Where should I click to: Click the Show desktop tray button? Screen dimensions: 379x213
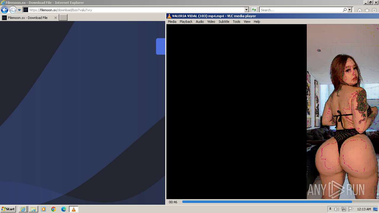pyautogui.click(x=375, y=209)
